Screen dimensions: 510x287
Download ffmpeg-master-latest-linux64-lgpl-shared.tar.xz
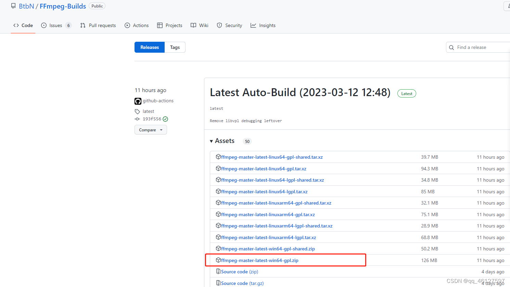tap(272, 180)
